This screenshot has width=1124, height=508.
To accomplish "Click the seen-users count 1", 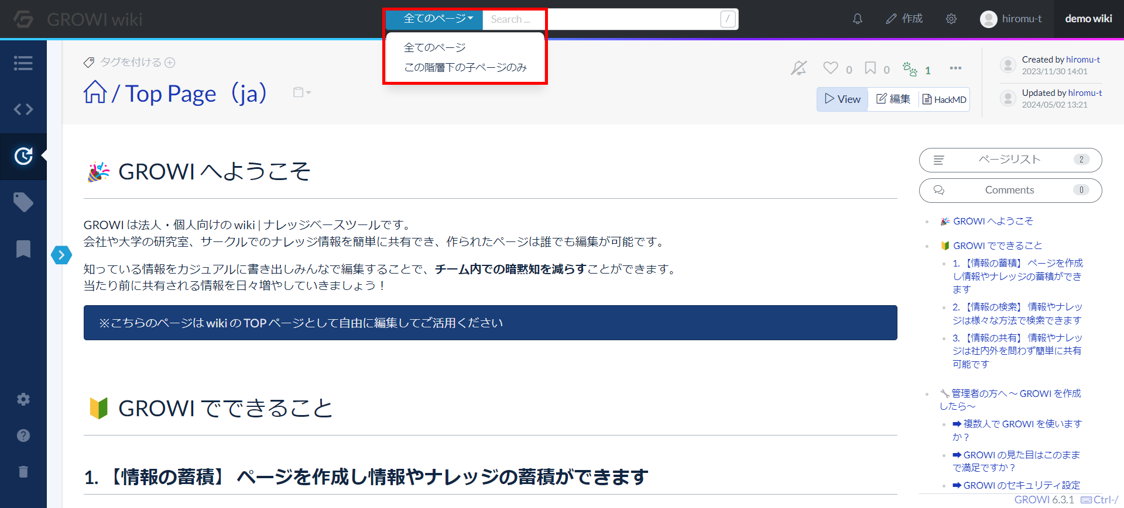I will (x=928, y=71).
